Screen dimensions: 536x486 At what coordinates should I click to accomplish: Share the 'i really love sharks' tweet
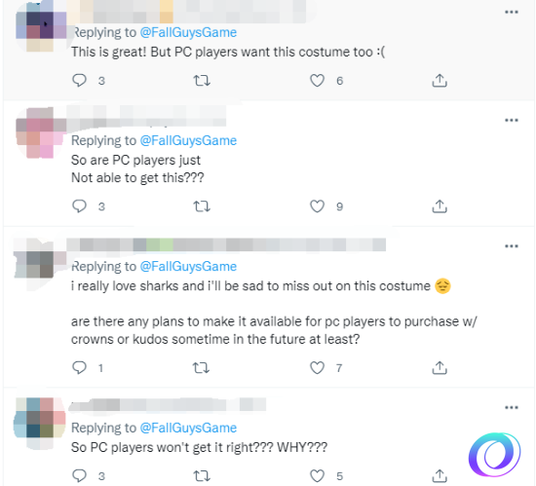(x=440, y=368)
